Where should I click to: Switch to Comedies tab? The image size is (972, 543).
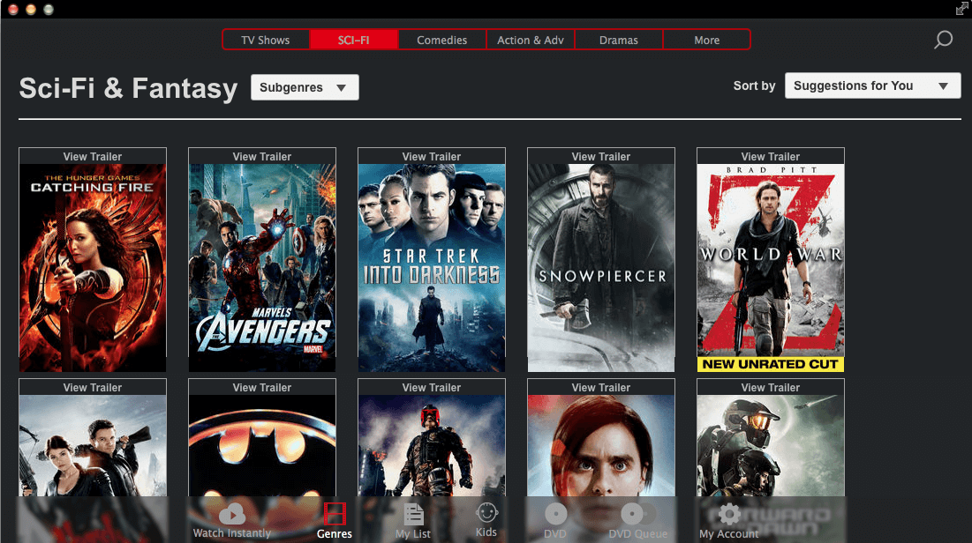tap(442, 40)
